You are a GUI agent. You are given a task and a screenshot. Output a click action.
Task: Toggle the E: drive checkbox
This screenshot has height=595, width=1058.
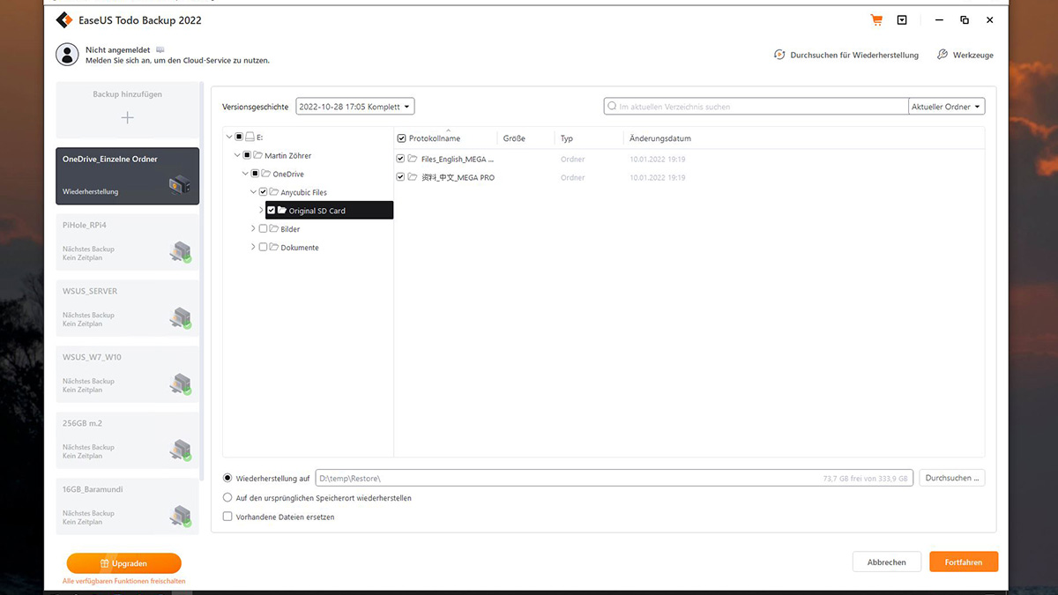click(239, 138)
